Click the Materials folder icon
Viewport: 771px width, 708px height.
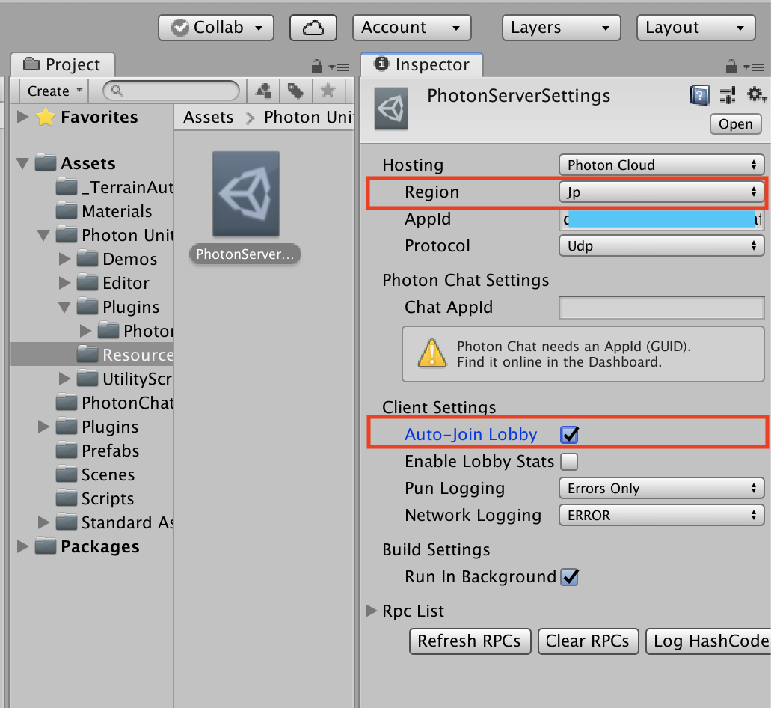pyautogui.click(x=67, y=211)
